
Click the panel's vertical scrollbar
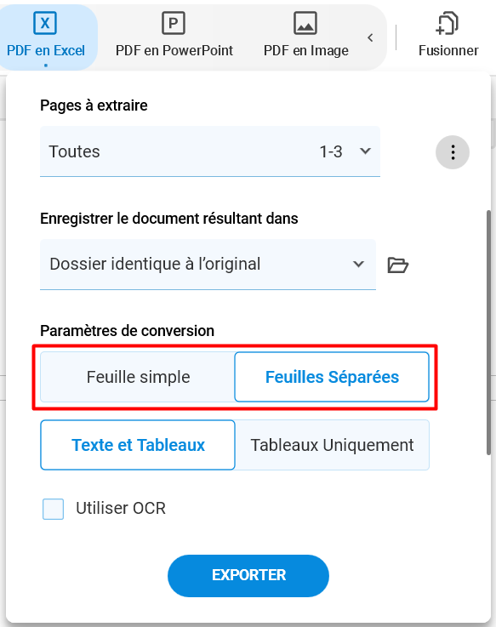click(x=488, y=332)
